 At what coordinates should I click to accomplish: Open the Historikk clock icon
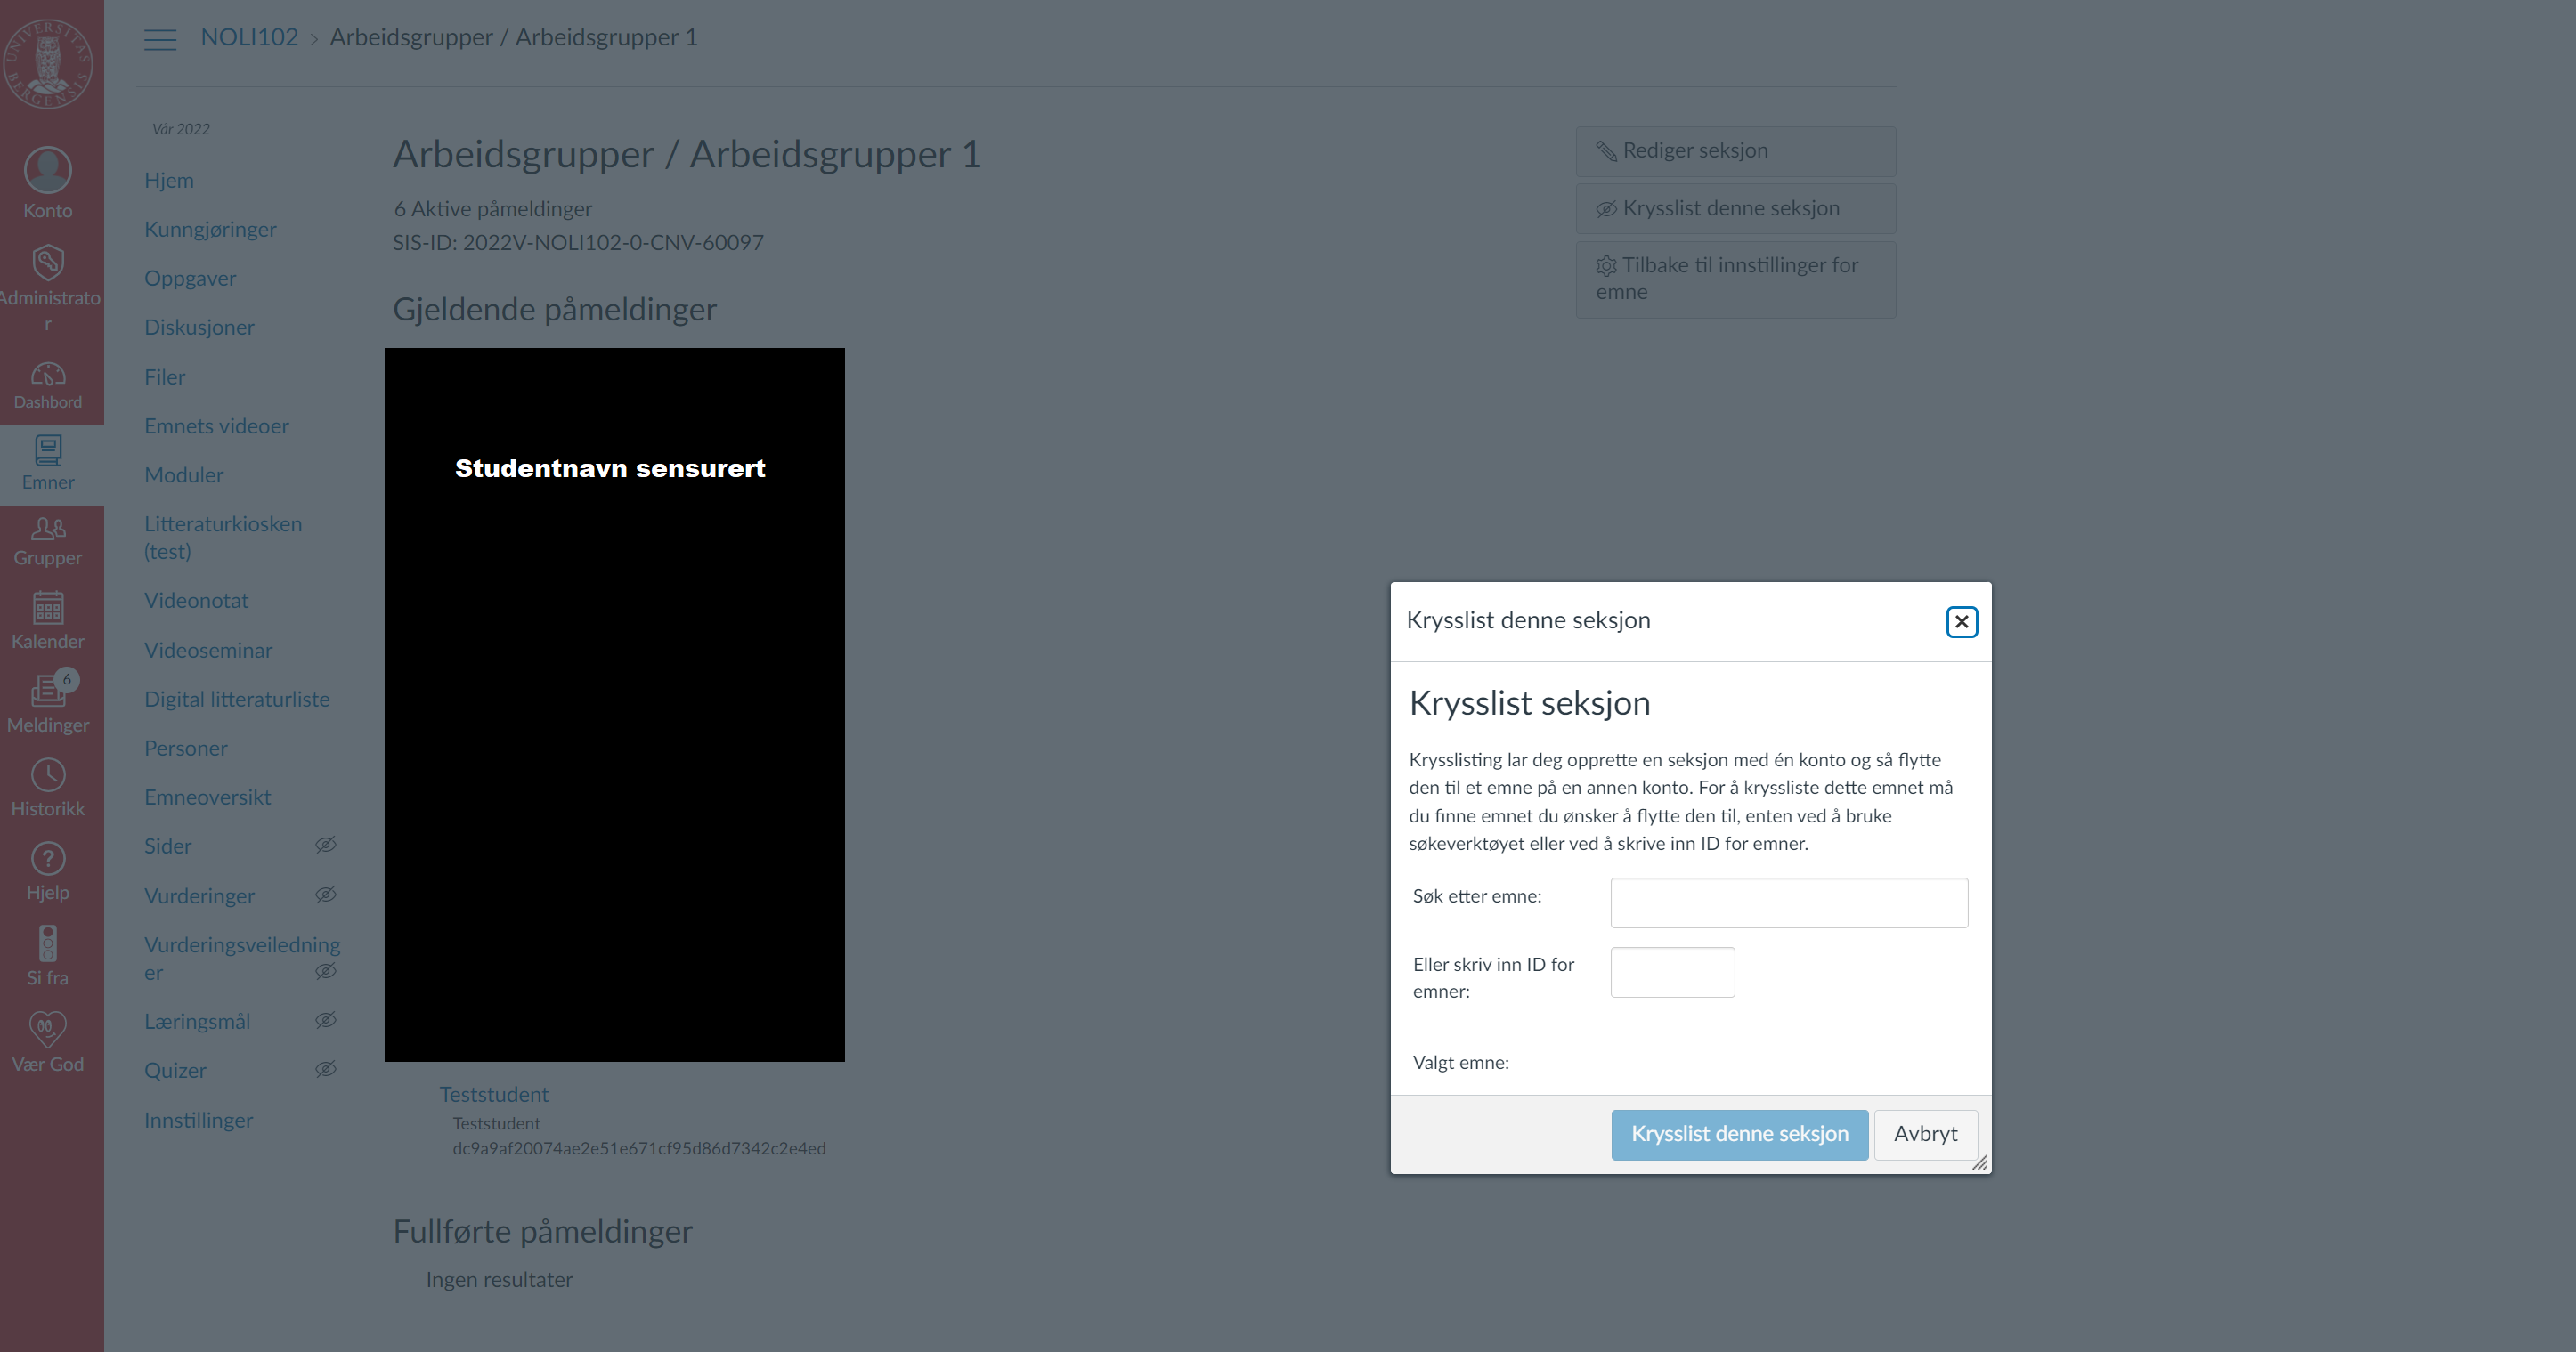pos(48,774)
